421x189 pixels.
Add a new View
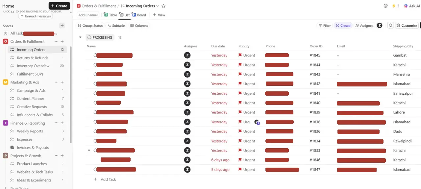pos(159,15)
